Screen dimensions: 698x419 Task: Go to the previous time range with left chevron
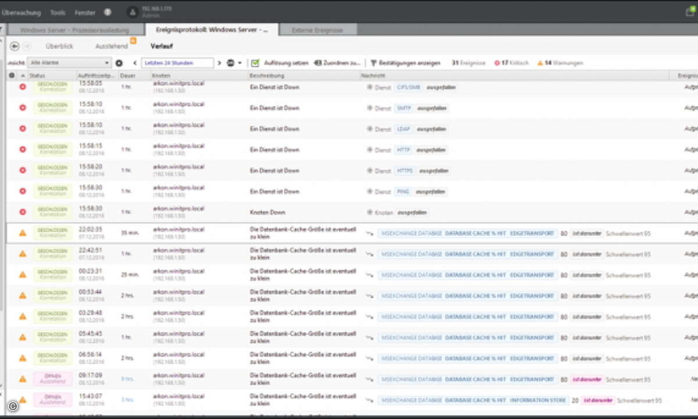click(135, 63)
